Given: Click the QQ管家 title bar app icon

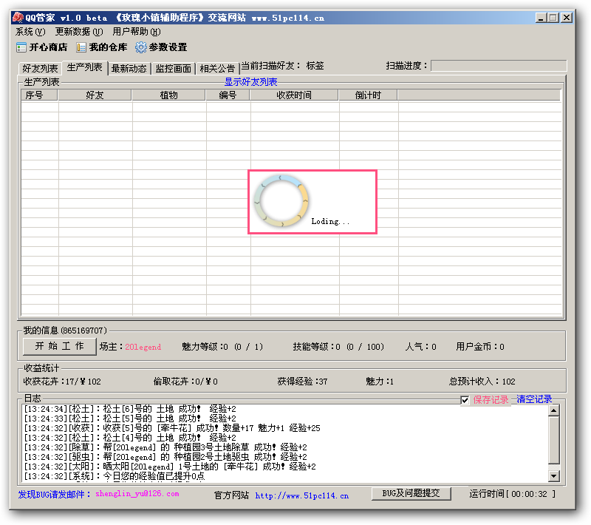Looking at the screenshot, I should [x=18, y=17].
